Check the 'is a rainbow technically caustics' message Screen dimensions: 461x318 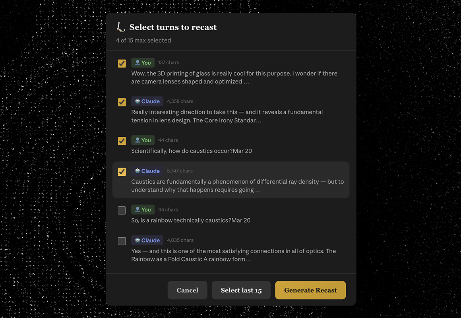(122, 210)
